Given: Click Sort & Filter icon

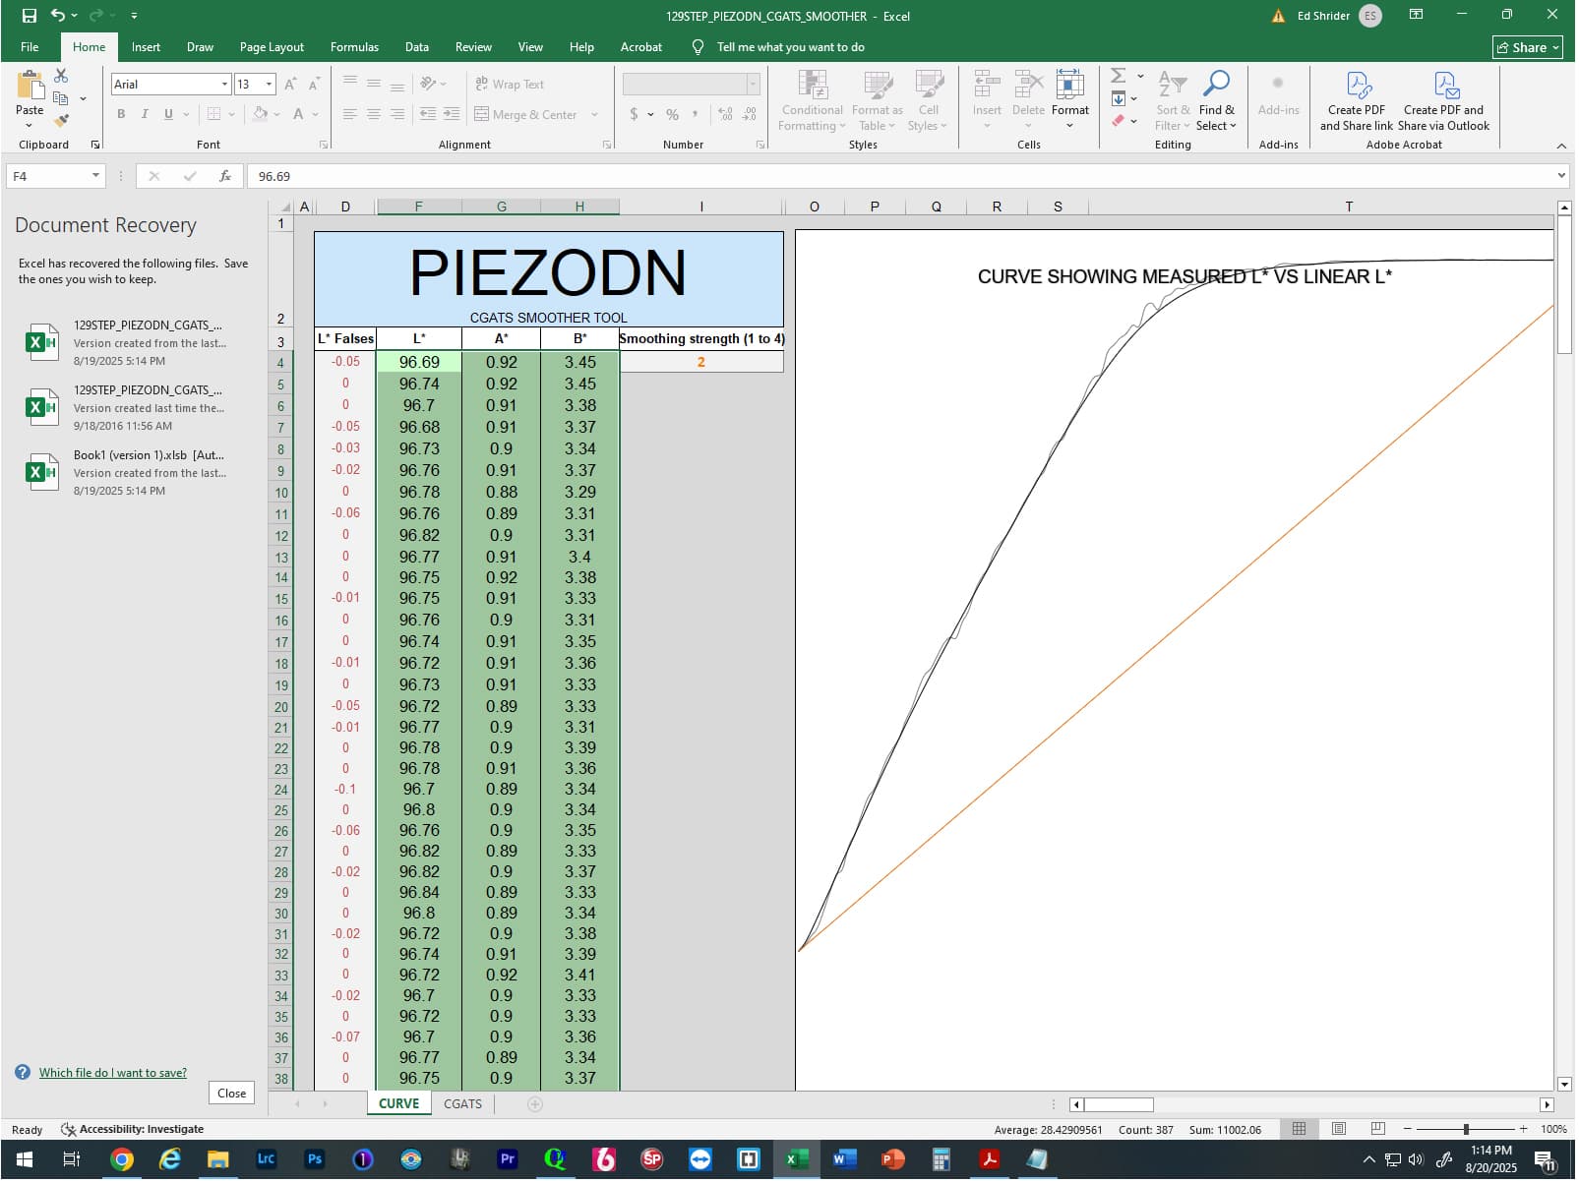Looking at the screenshot, I should [x=1175, y=85].
